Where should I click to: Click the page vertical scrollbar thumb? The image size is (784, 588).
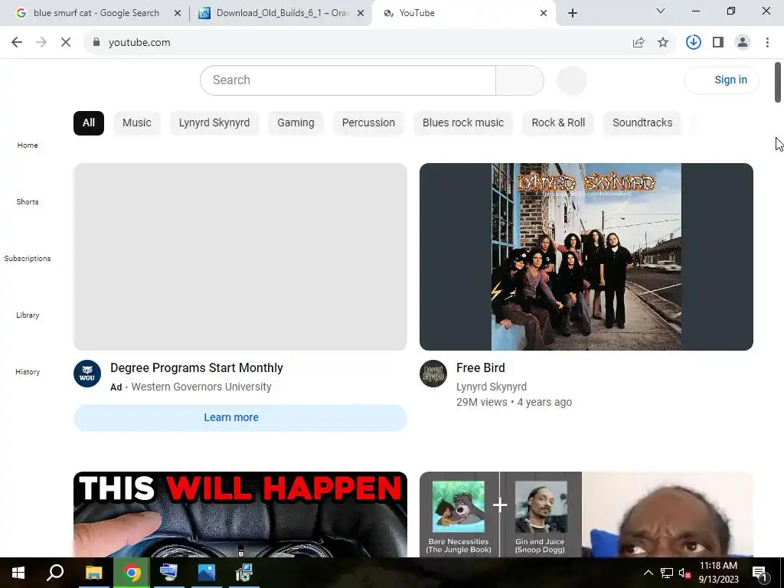pyautogui.click(x=778, y=83)
